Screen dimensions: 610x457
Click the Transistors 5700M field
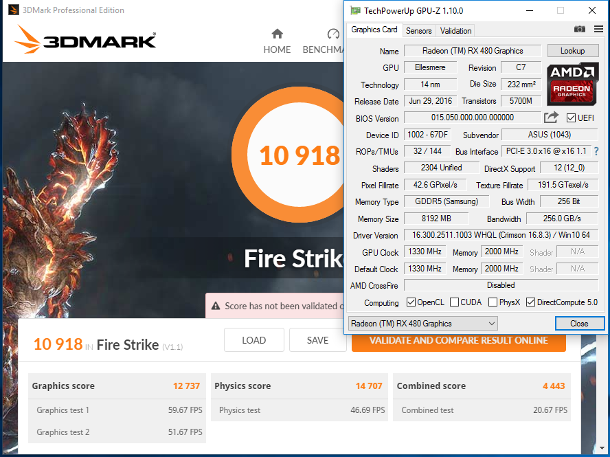coord(521,101)
